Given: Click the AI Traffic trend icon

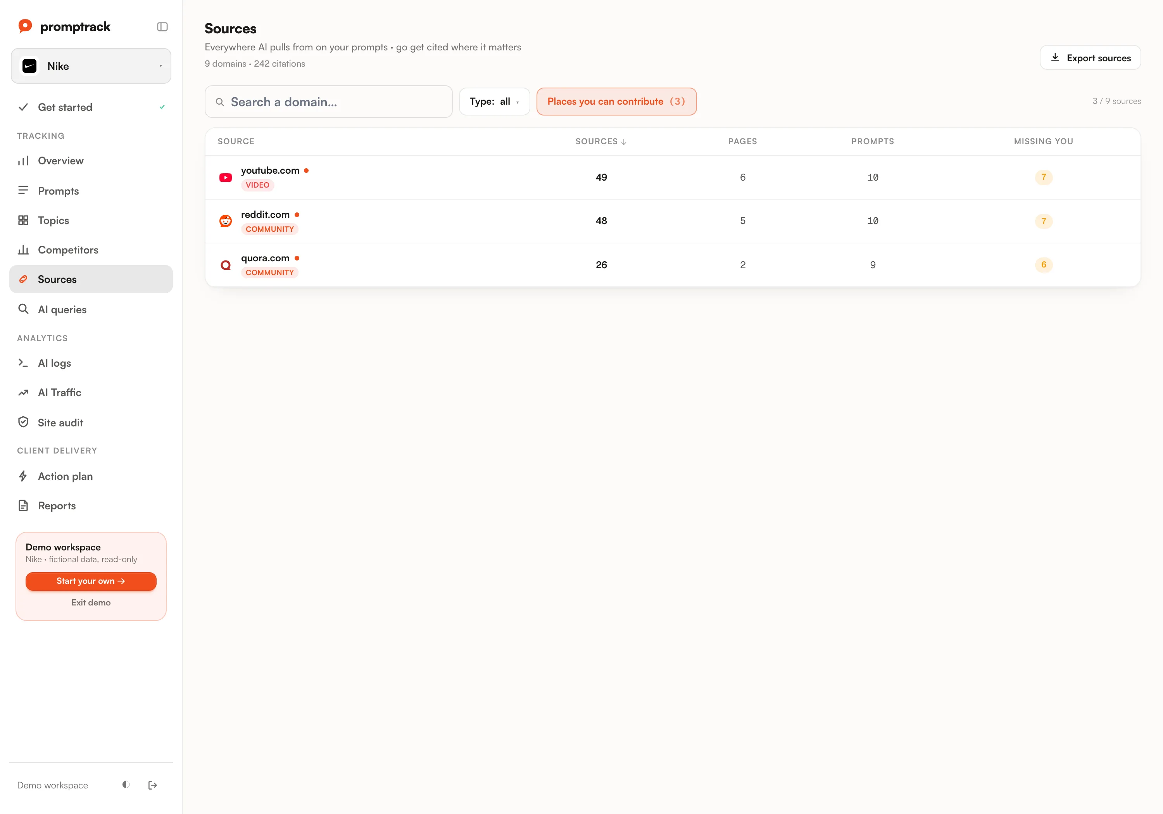Looking at the screenshot, I should click(23, 393).
